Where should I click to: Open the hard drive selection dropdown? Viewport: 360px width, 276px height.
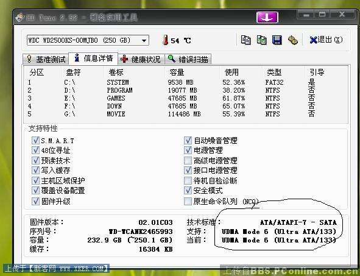(88, 40)
